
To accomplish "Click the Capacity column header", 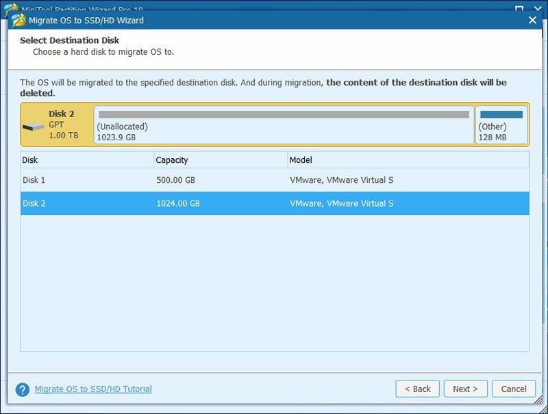I will tap(221, 160).
